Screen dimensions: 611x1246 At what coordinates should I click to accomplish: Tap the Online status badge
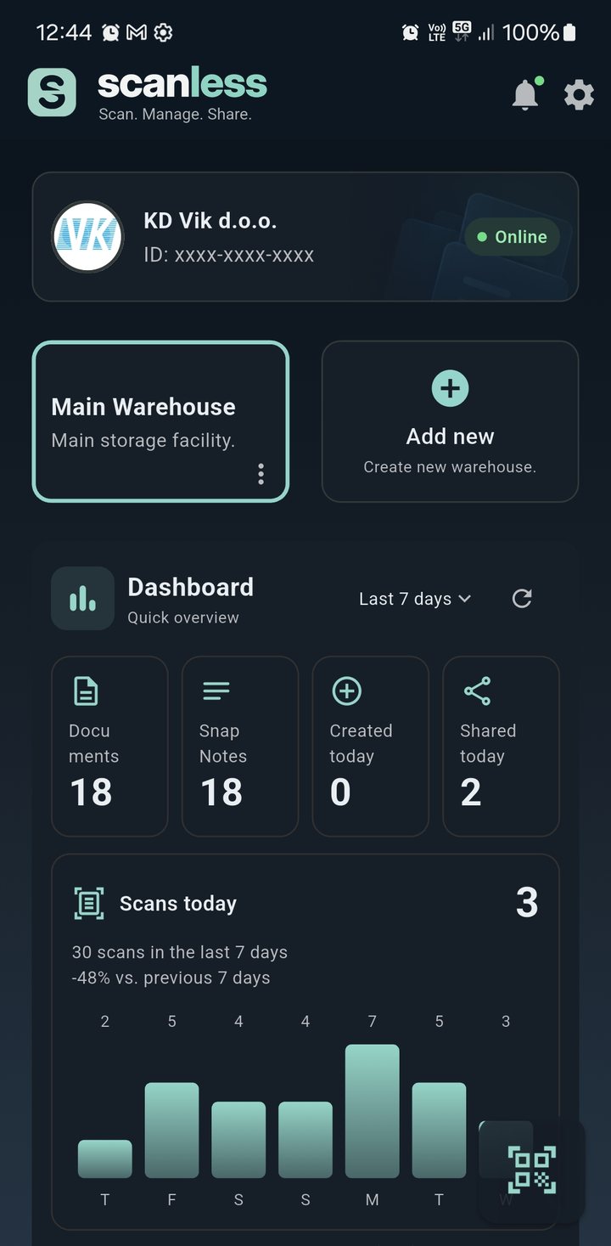point(512,237)
